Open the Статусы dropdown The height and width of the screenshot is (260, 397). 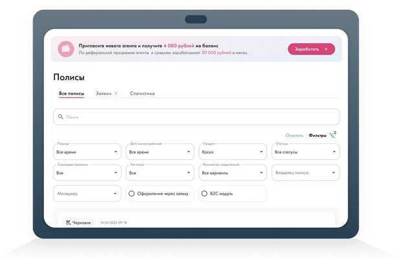(306, 152)
